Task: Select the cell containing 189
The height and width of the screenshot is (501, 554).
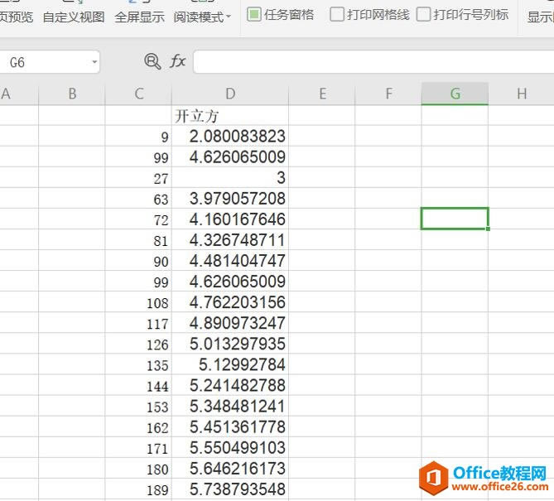Action: [x=138, y=489]
